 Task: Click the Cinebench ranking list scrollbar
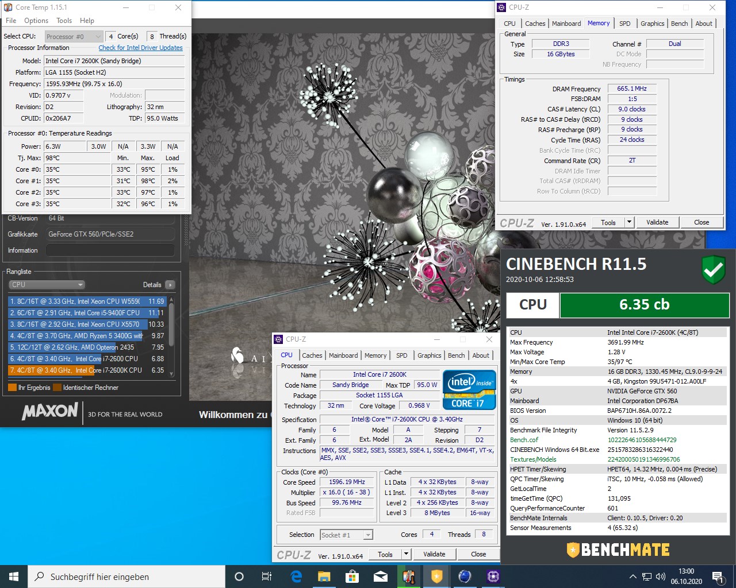(x=171, y=336)
